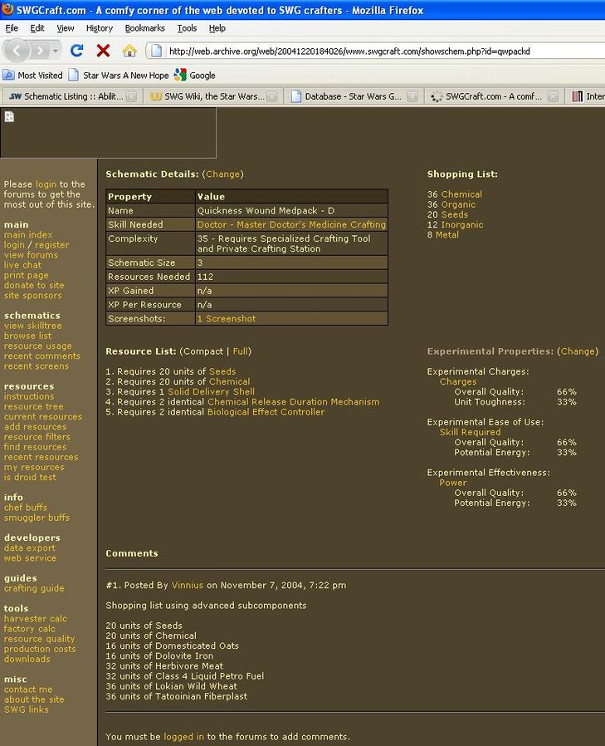Open the Tools menu
Image resolution: width=605 pixels, height=746 pixels.
(187, 27)
